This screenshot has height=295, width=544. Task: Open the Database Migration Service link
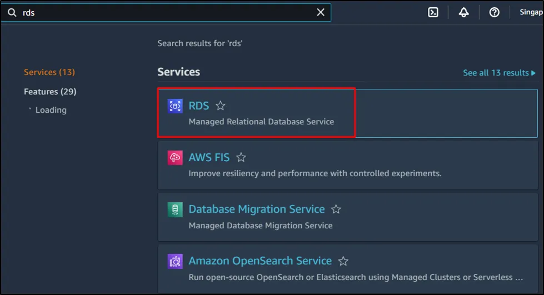(256, 209)
